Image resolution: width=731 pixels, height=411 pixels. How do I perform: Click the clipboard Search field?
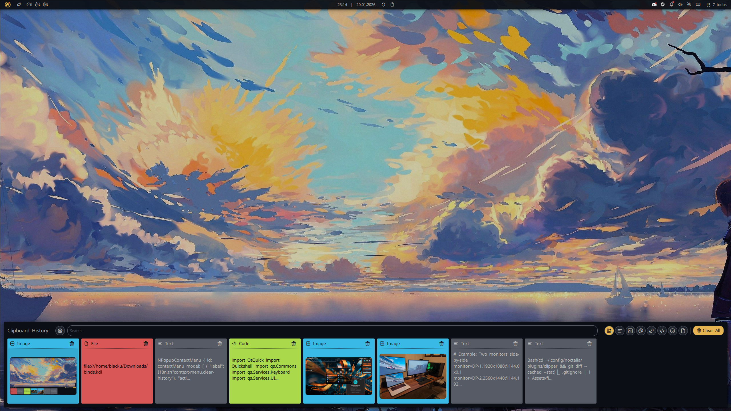tap(331, 331)
